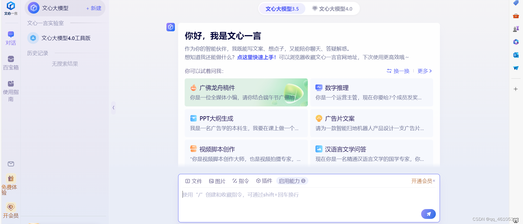Click the assistant avatar icon beside greeting
The height and width of the screenshot is (224, 523).
click(x=171, y=27)
